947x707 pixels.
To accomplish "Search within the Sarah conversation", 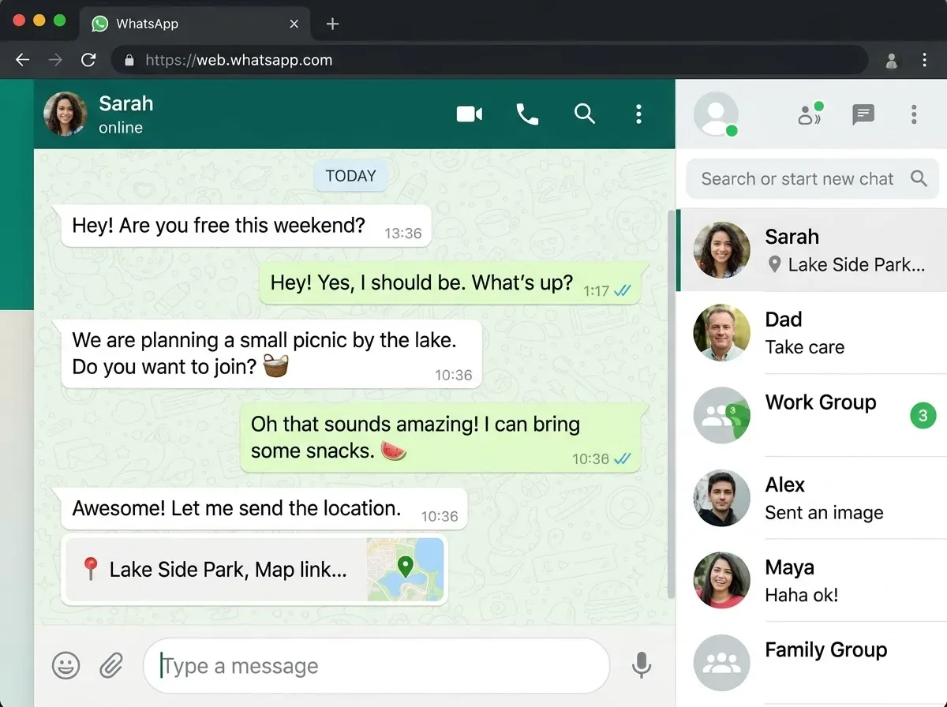I will coord(584,114).
